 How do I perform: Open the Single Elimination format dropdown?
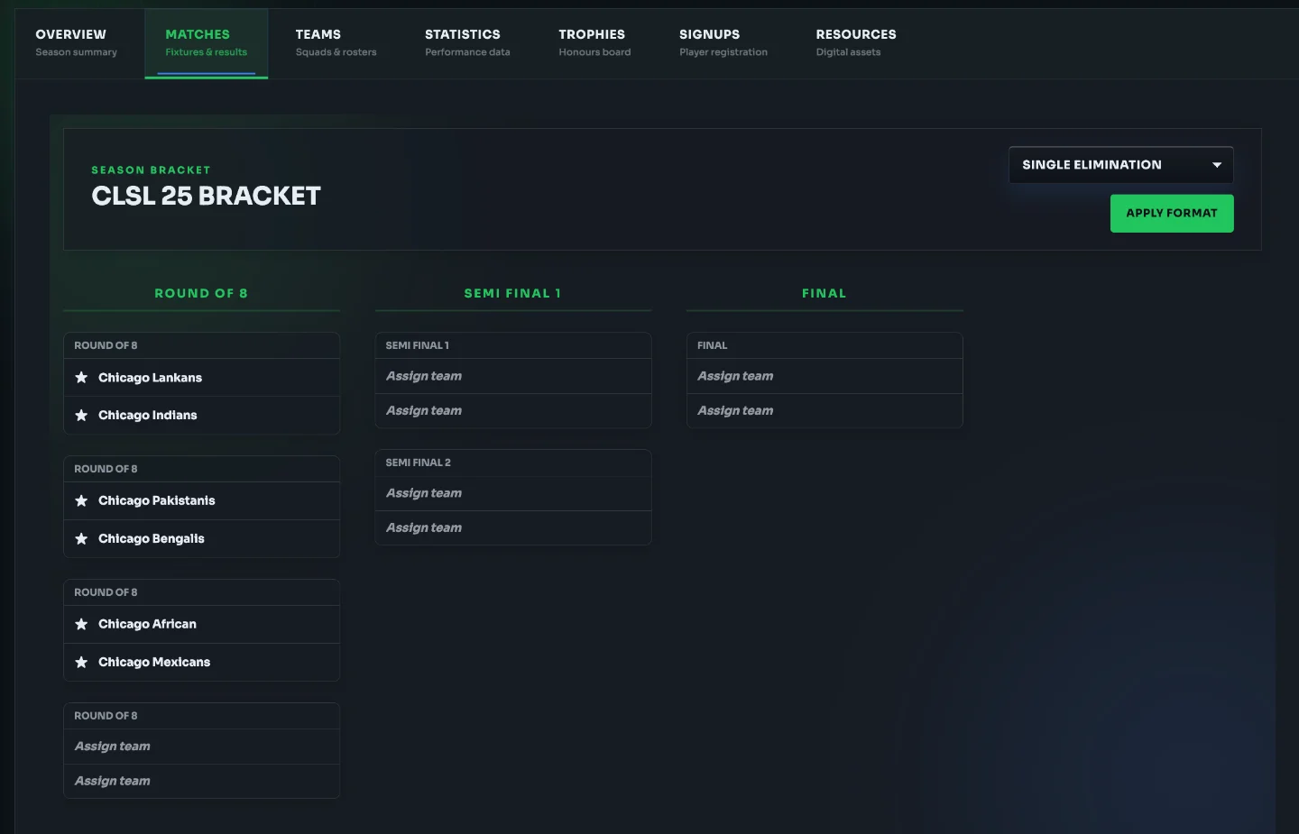(x=1120, y=165)
